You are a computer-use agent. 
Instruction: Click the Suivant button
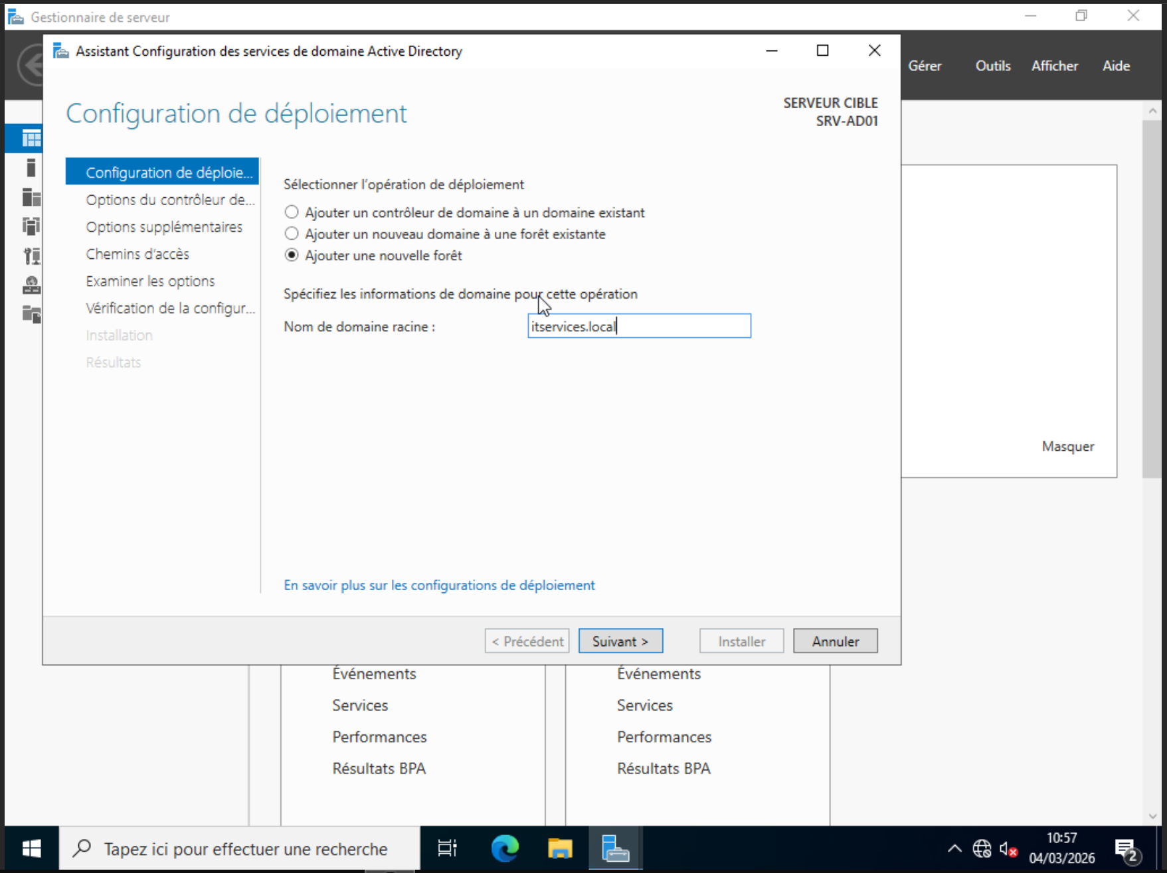pyautogui.click(x=620, y=641)
